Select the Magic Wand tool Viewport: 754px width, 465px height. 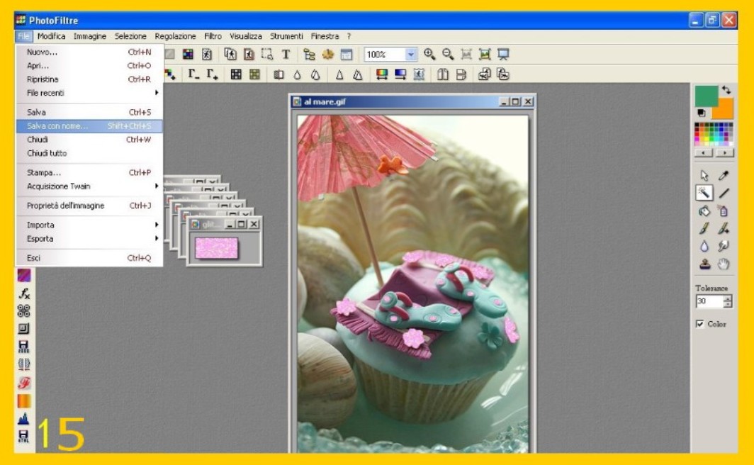coord(704,193)
